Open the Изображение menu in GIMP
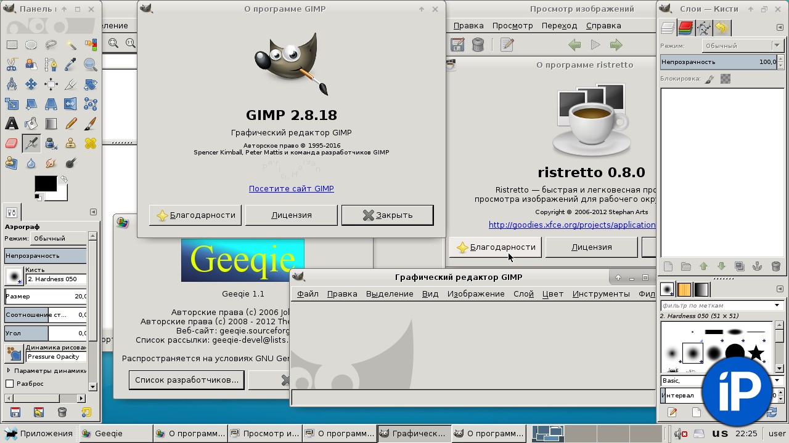This screenshot has width=789, height=443. tap(476, 293)
